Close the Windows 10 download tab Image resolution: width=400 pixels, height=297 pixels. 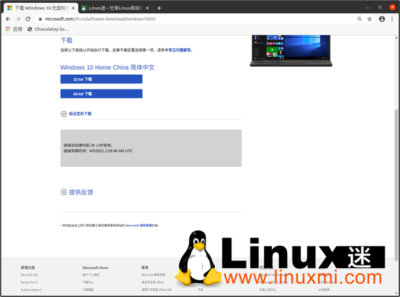(x=73, y=8)
